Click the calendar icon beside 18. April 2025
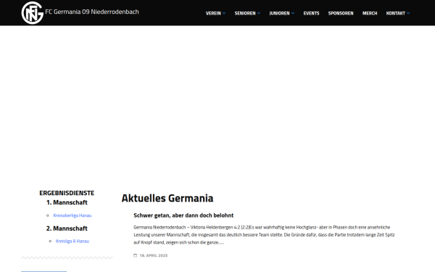This screenshot has width=435, height=272. click(136, 255)
